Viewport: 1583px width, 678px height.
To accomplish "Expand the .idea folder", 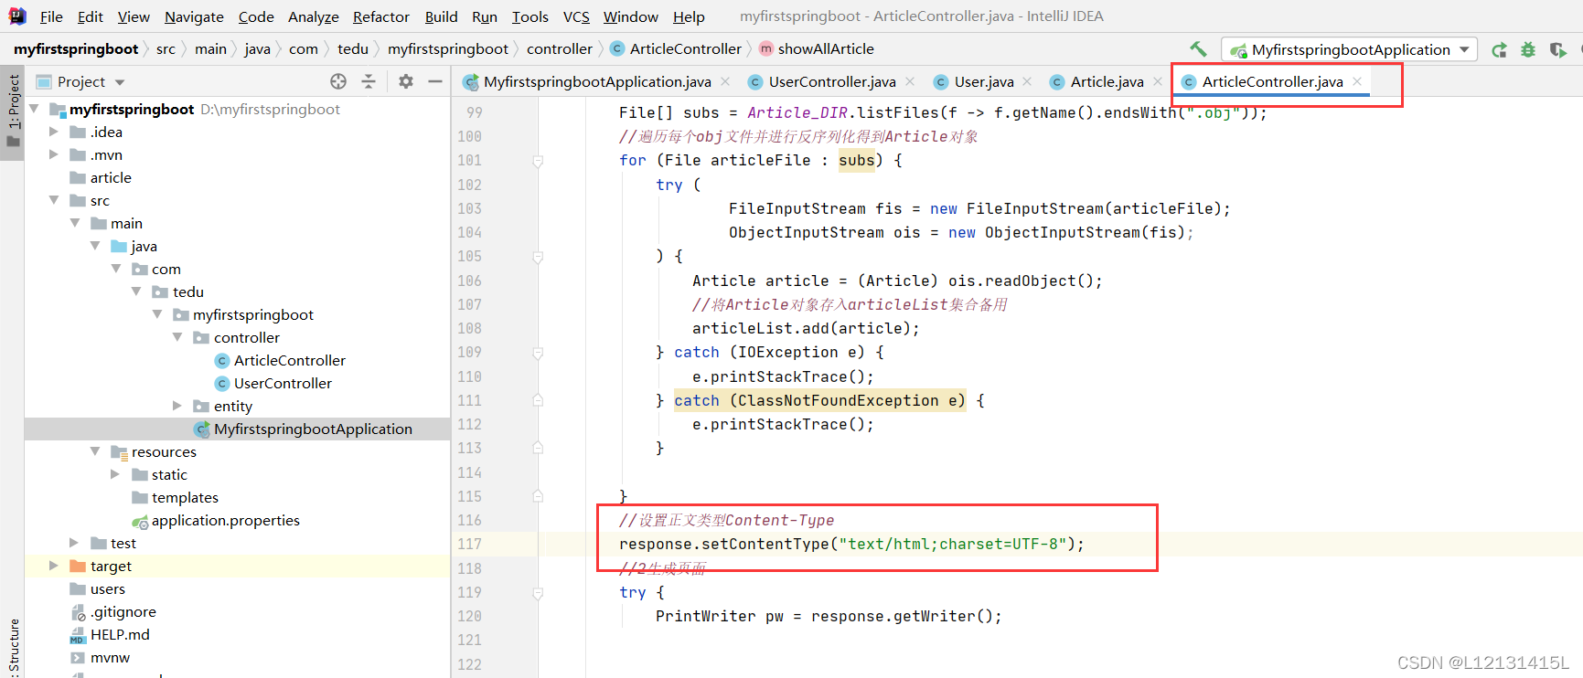I will click(x=54, y=132).
